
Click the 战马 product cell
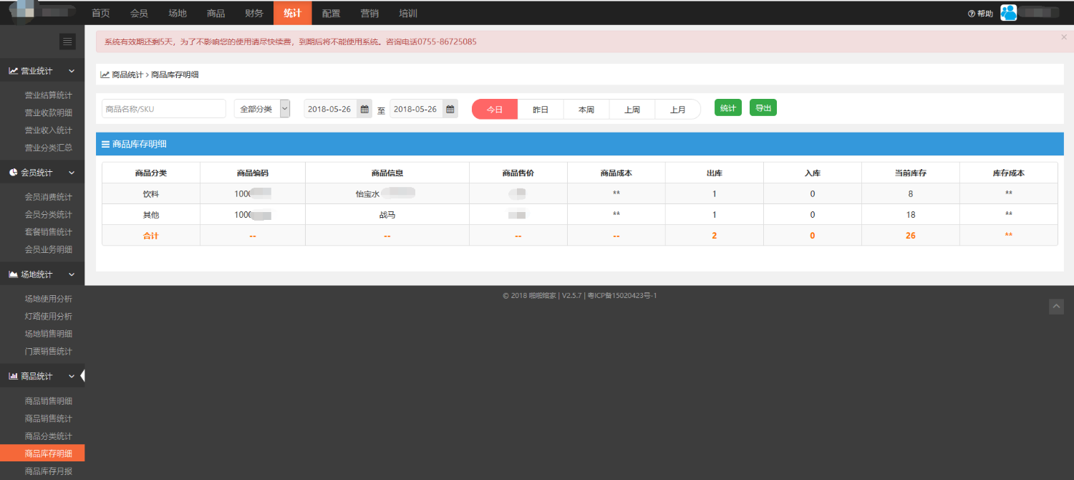point(387,215)
